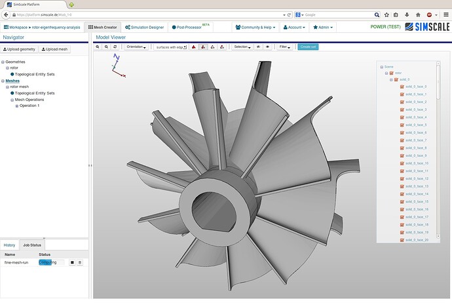The image size is (452, 303).
Task: Click the zoom in magnifier icon
Action: 98,47
